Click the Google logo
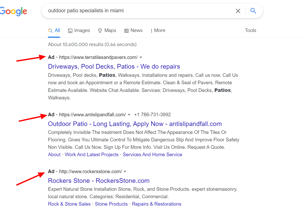The image size is (307, 211). point(13,11)
